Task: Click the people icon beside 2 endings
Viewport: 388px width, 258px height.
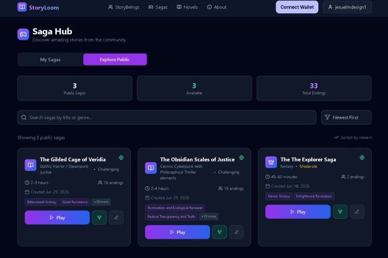Action: tap(343, 177)
